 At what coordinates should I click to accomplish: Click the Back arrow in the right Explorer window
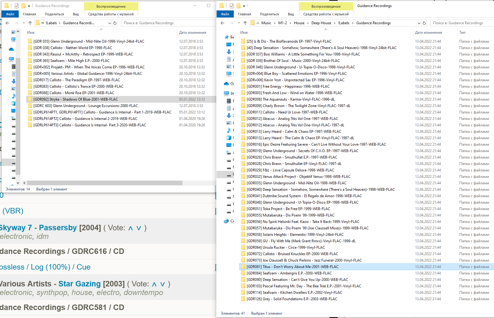222,23
